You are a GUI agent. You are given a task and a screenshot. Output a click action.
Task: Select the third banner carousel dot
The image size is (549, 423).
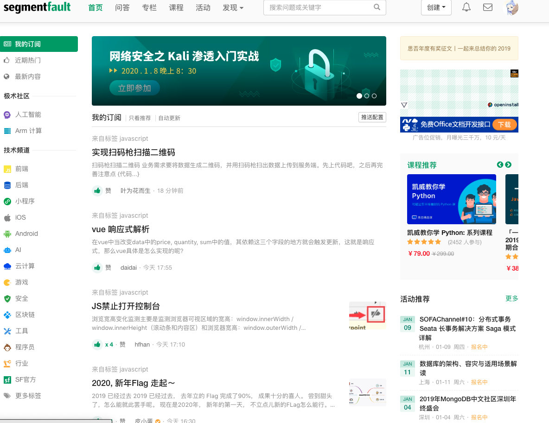coord(374,96)
